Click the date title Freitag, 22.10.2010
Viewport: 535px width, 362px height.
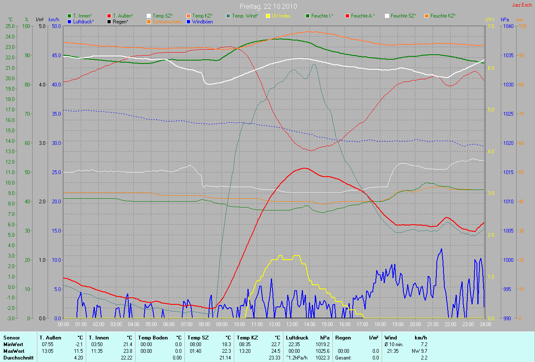[267, 7]
